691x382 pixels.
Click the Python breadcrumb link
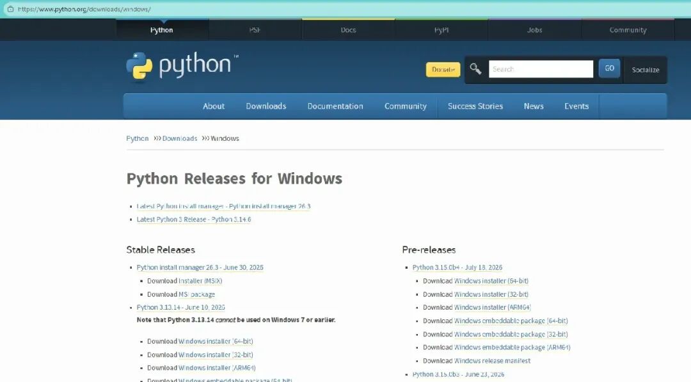point(138,138)
